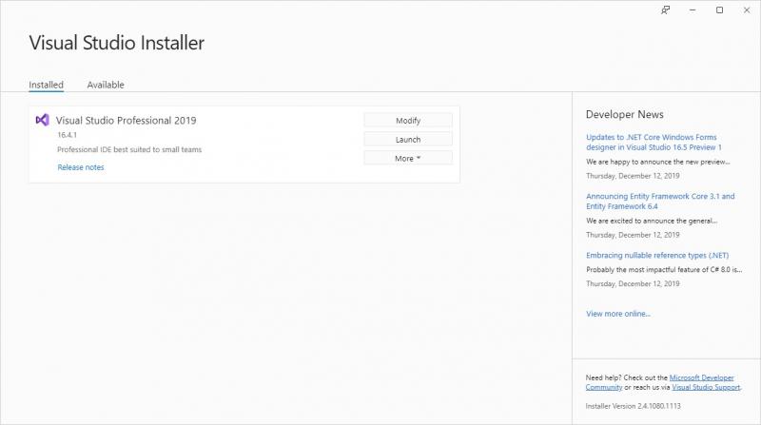761x425 pixels.
Task: Click the Developer News heading
Action: pos(624,114)
